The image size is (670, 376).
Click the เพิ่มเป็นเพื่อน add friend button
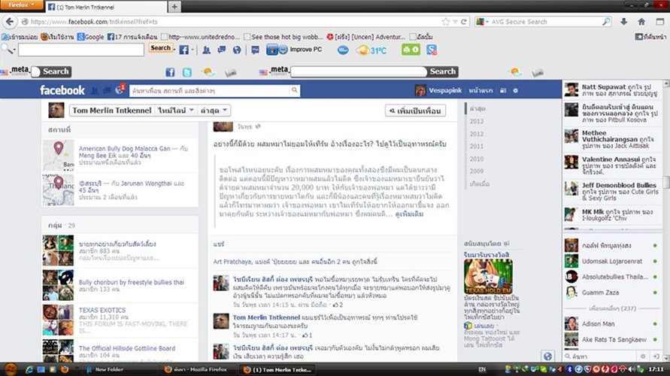(x=415, y=111)
